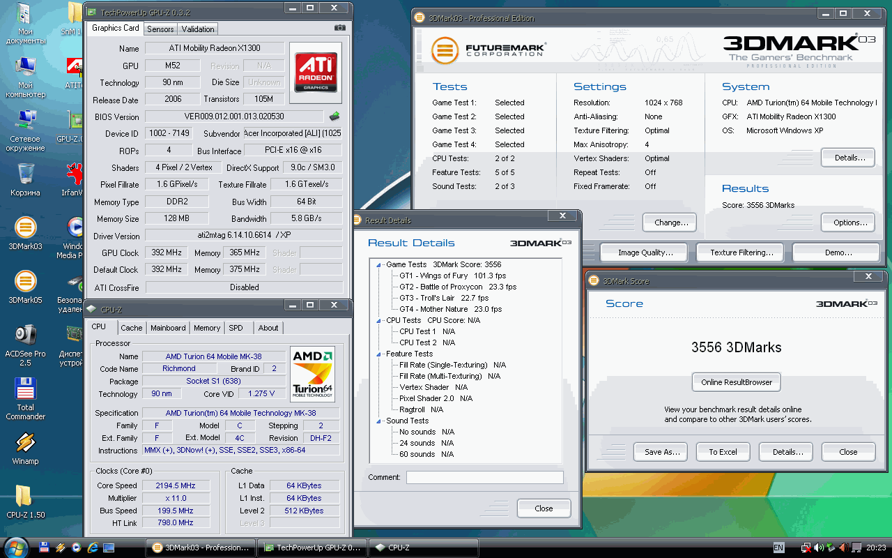892x558 pixels.
Task: Click Details... in 3DMark Score window
Action: click(x=786, y=452)
